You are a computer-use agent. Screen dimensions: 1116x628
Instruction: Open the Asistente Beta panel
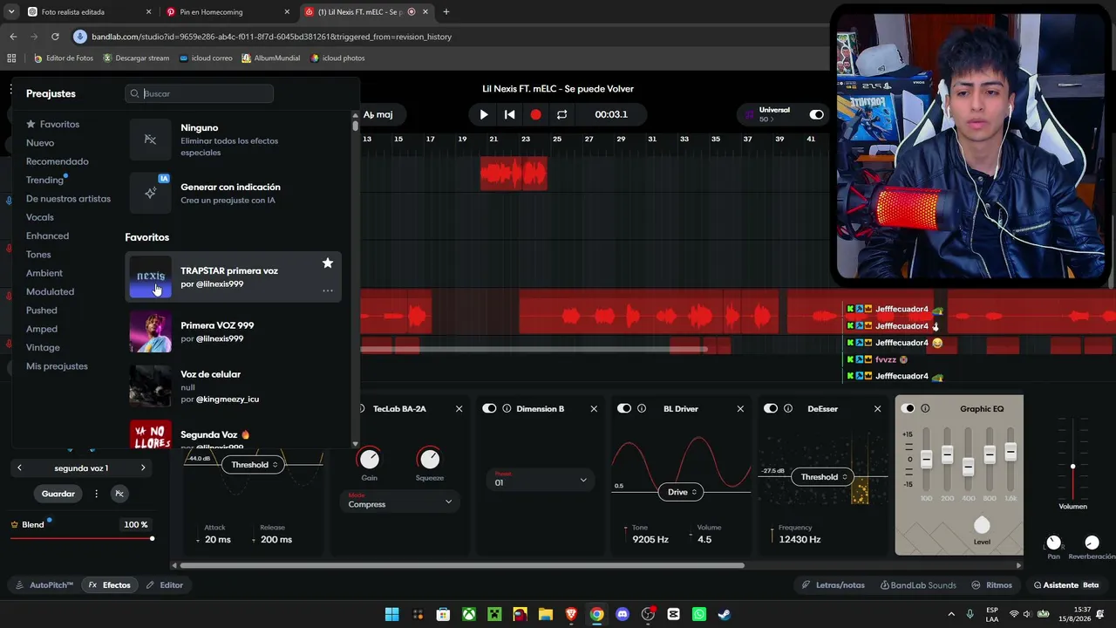tap(1066, 585)
